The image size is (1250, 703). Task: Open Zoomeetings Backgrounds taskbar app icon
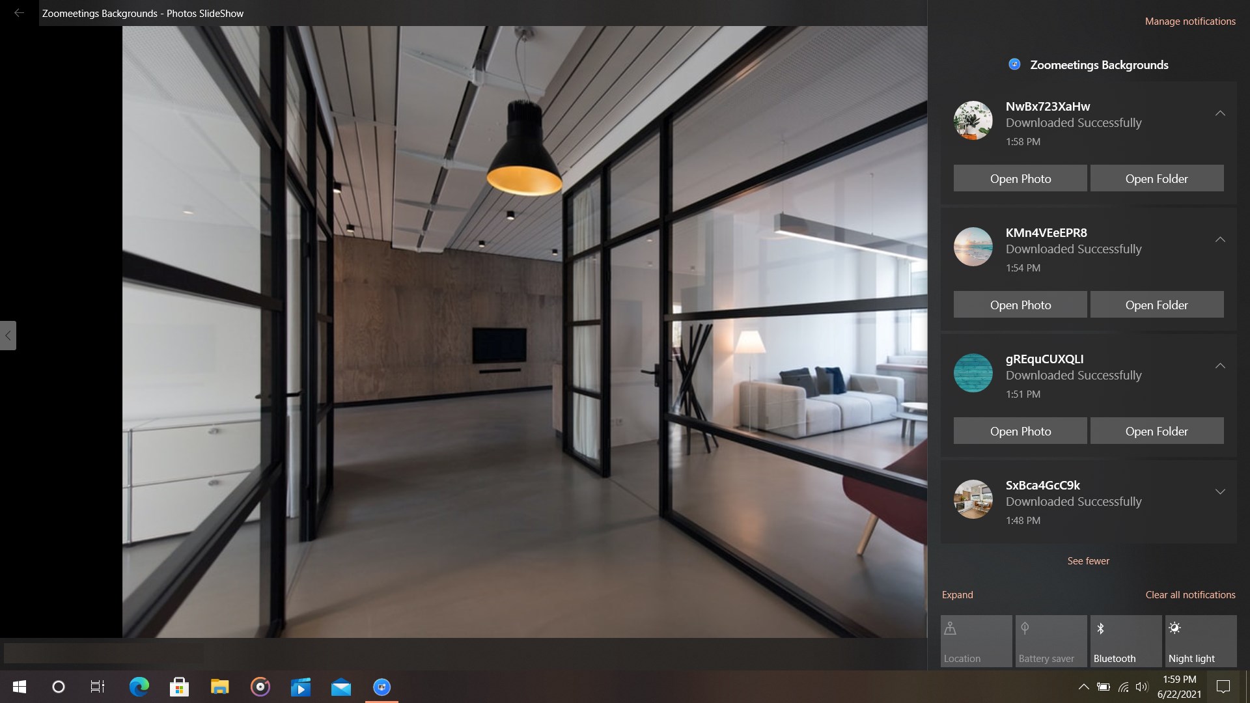382,687
